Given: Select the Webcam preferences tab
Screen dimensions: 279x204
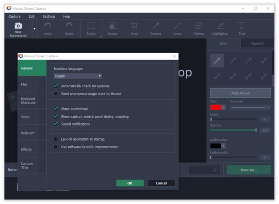Looking at the screenshot, I should point(32,133).
